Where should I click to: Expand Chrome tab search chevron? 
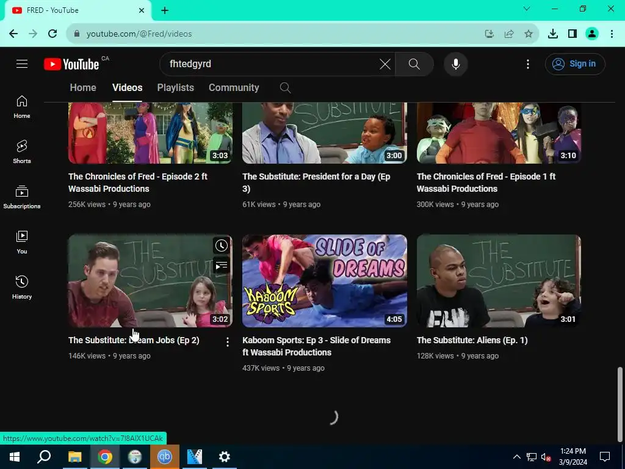click(527, 9)
